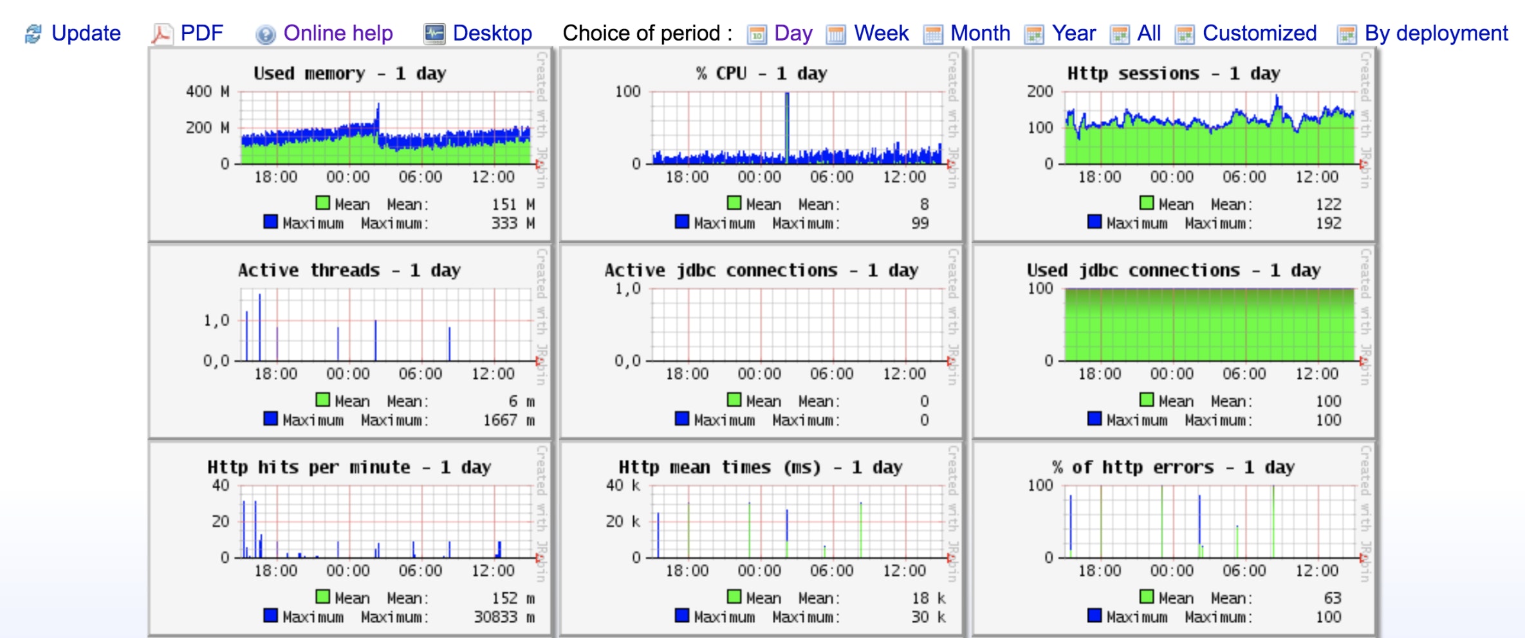Open the Http sessions graph
This screenshot has width=1525, height=638.
(x=1174, y=145)
